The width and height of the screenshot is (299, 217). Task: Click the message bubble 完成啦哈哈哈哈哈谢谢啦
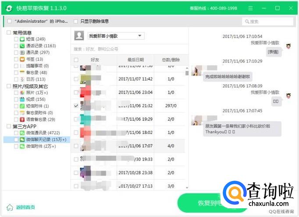[228, 77]
